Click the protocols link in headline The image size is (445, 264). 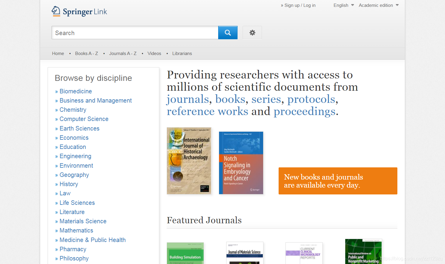311,99
